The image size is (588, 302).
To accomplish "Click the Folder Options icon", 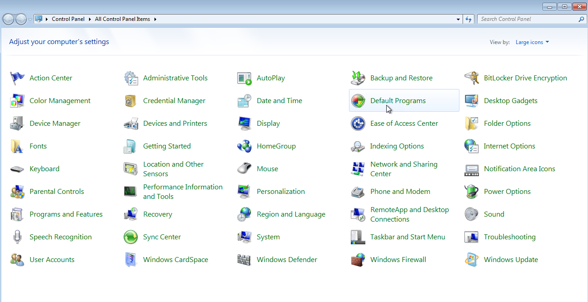I will click(x=472, y=124).
